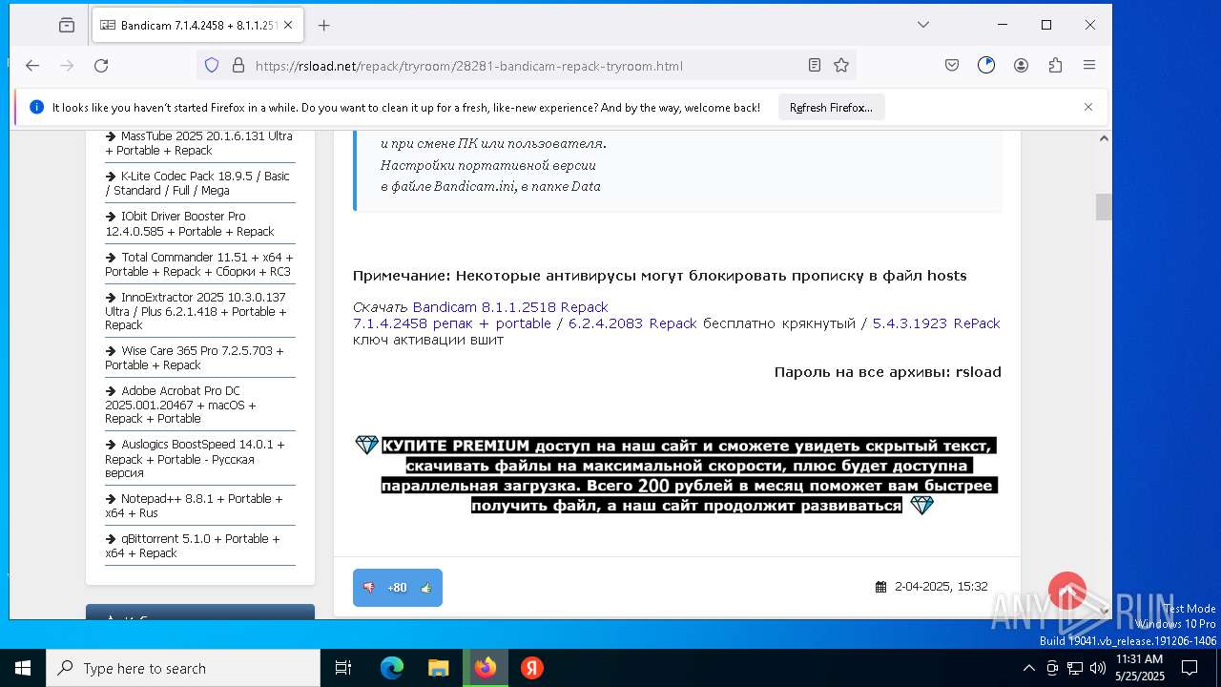Open Firefox account icon

(1021, 66)
